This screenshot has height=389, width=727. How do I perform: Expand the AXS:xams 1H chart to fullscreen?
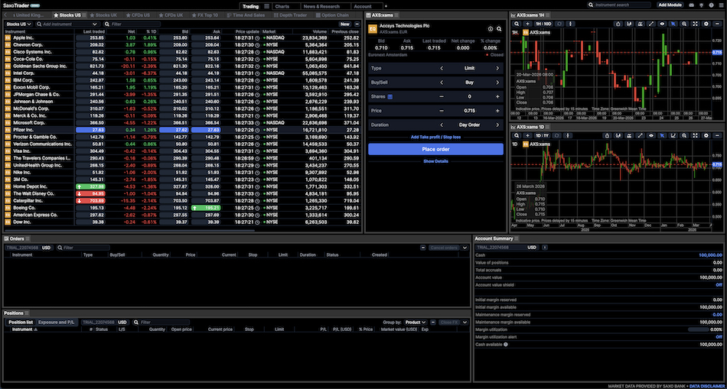pos(695,24)
